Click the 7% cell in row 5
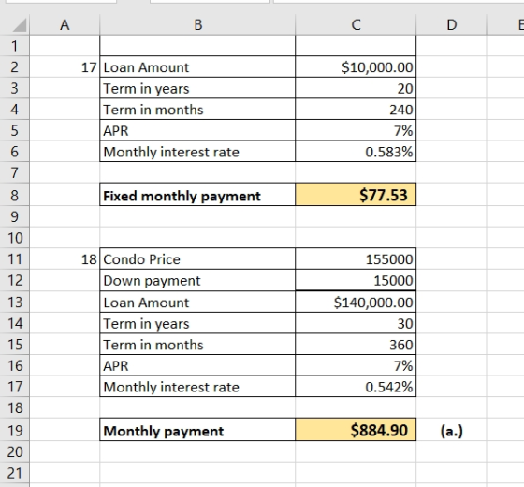 click(x=356, y=130)
